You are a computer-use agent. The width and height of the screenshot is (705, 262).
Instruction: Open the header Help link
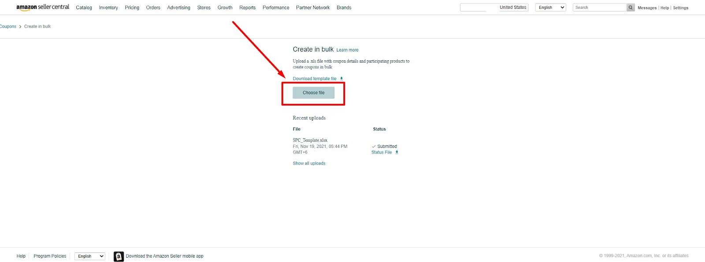tap(664, 8)
